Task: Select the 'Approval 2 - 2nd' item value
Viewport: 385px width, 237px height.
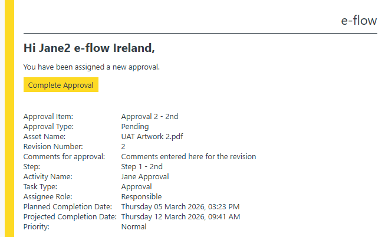Action: 150,117
